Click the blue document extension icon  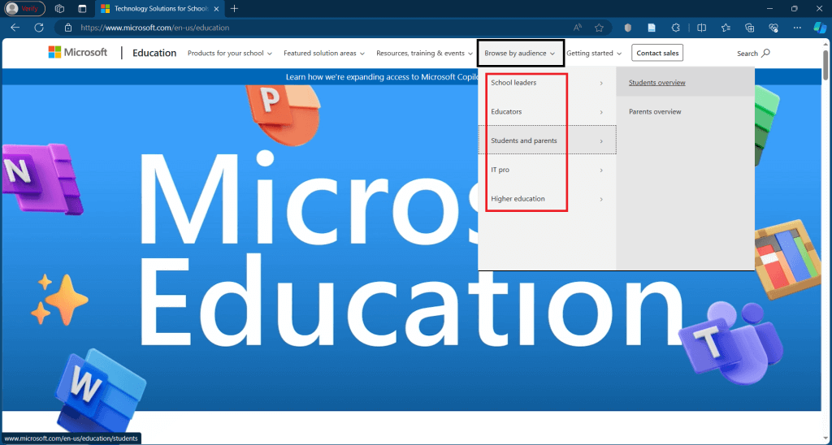click(x=652, y=28)
